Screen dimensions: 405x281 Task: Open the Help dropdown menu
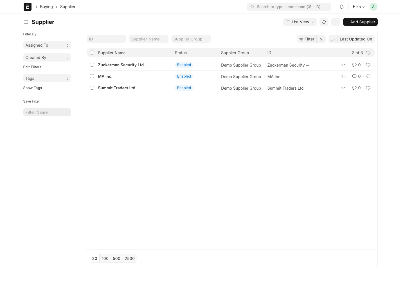pyautogui.click(x=359, y=7)
